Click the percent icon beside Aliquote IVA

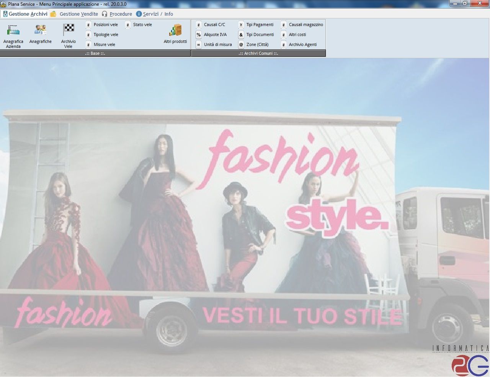pyautogui.click(x=198, y=34)
